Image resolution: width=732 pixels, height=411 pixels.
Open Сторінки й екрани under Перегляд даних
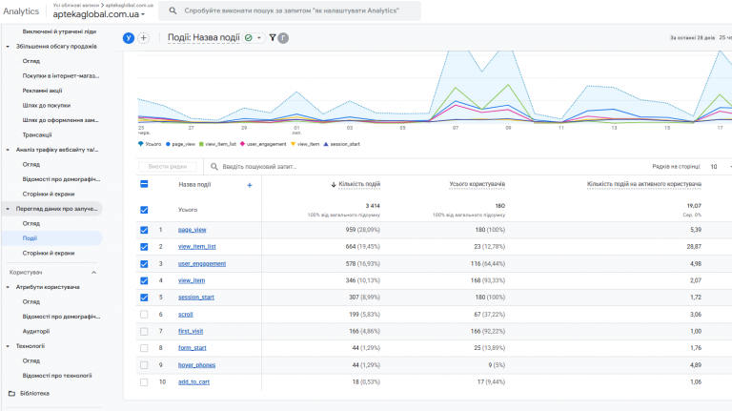(49, 253)
